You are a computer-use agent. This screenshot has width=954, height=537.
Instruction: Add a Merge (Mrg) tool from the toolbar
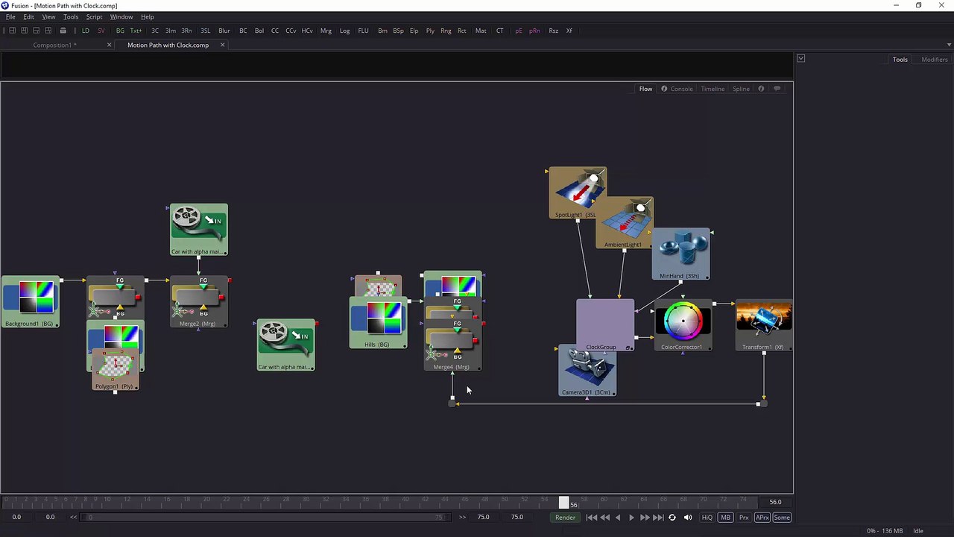coord(326,31)
